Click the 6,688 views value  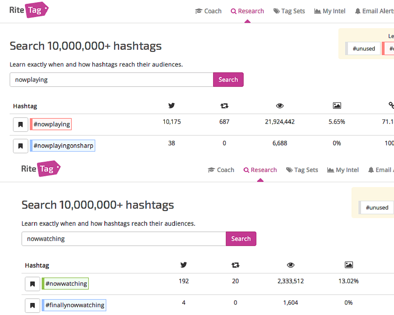coord(280,143)
